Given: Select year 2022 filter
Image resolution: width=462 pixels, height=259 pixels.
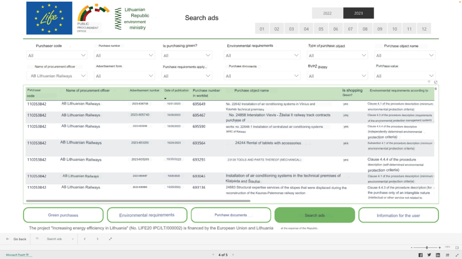Looking at the screenshot, I should pos(327,13).
